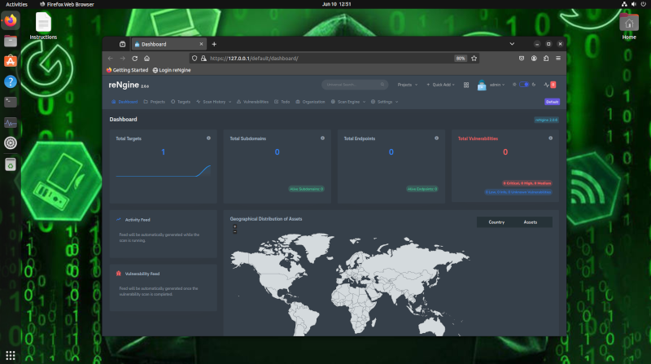Zoom in on the geographical map

tap(235, 226)
